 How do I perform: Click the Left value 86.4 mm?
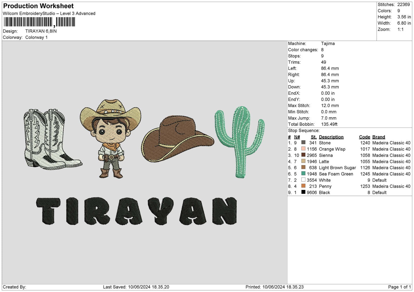[x=330, y=68]
